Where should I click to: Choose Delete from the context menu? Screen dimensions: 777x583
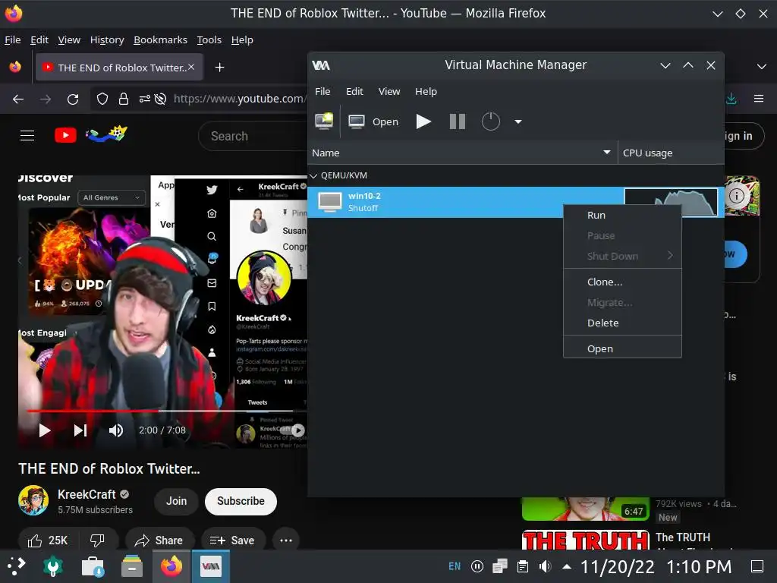[x=622, y=323]
